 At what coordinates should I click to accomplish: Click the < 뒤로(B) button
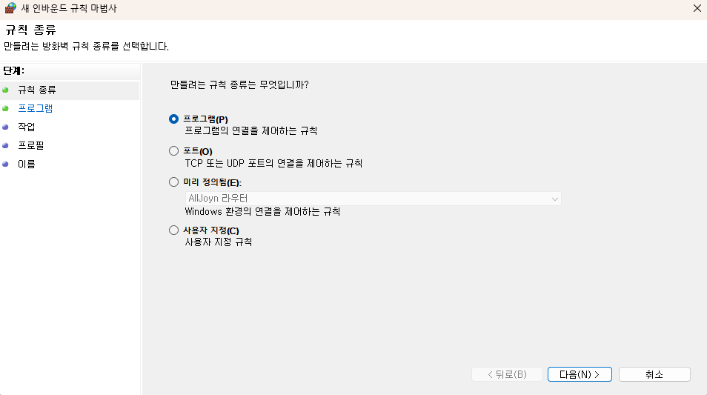(507, 374)
